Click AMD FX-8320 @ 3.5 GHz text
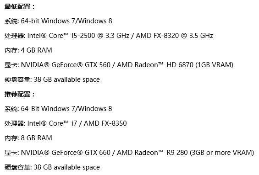Viewport: 259px width, 175px height. (x=175, y=36)
